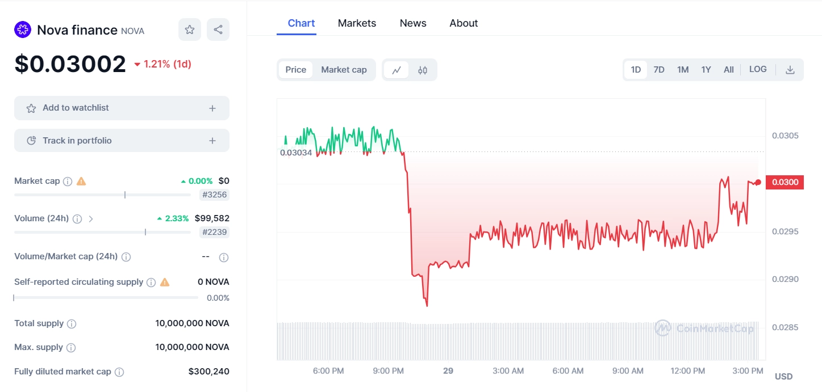
Task: Click Market cap warning triangle icon
Action: coord(81,182)
